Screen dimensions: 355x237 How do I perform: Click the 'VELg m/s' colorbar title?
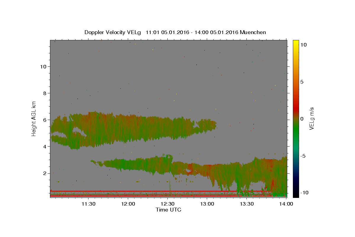(x=312, y=118)
